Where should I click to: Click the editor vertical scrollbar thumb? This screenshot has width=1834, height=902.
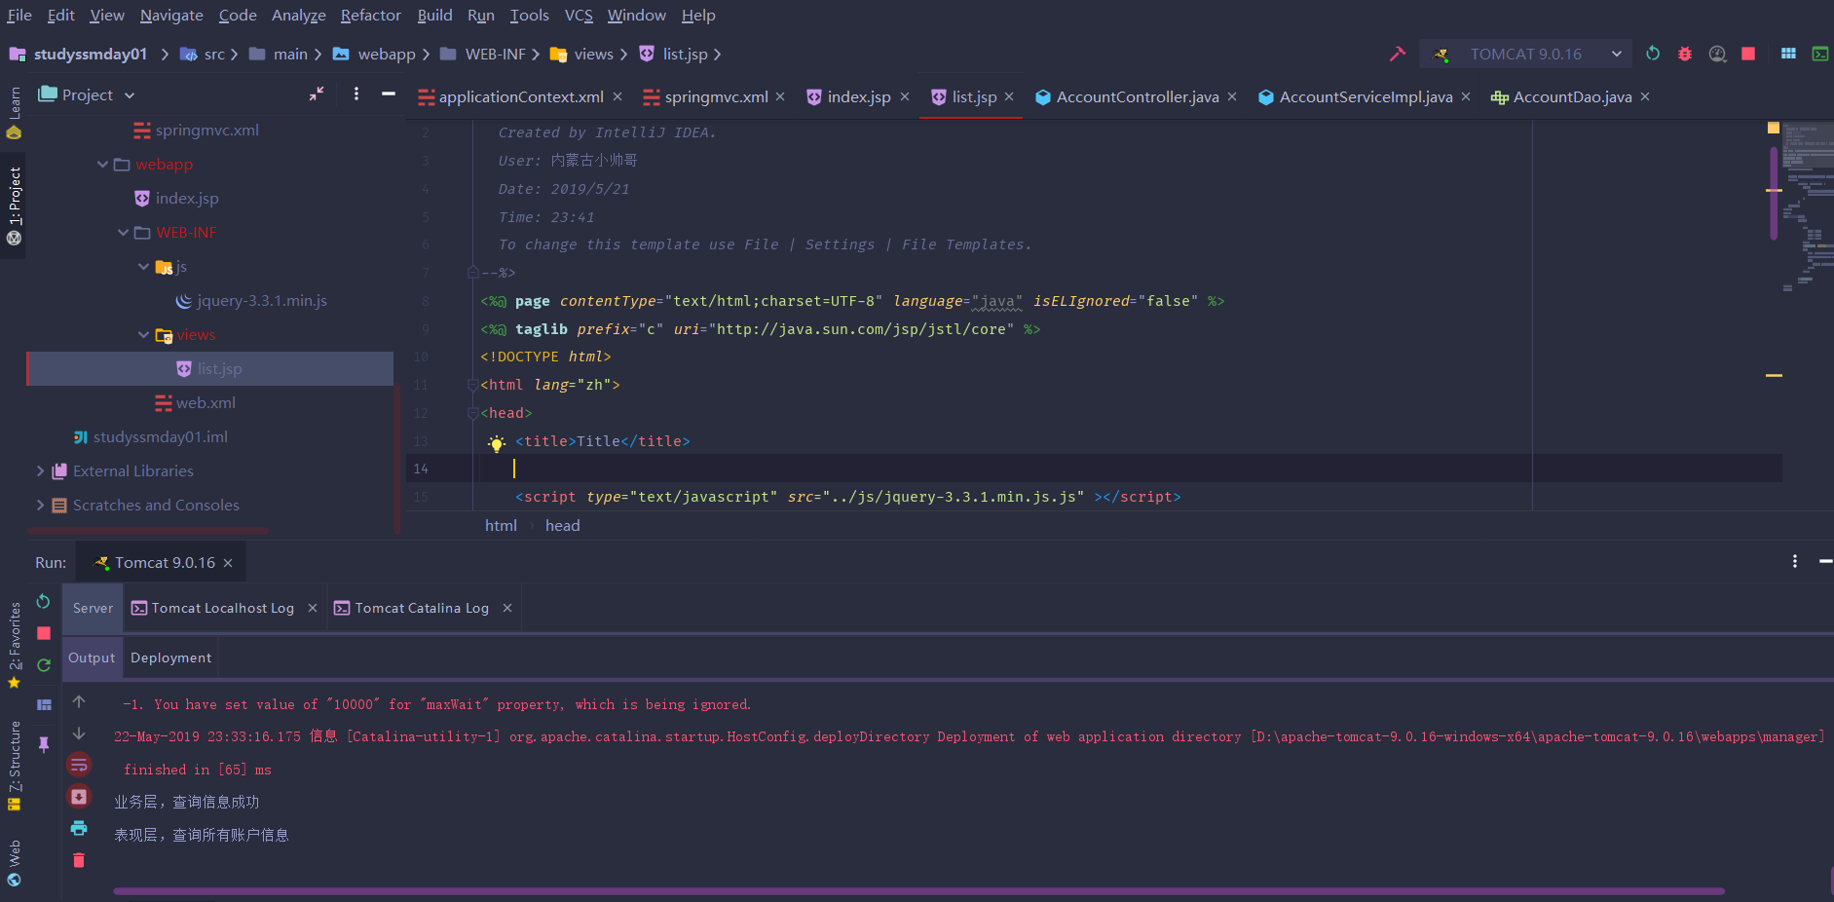tap(1774, 193)
